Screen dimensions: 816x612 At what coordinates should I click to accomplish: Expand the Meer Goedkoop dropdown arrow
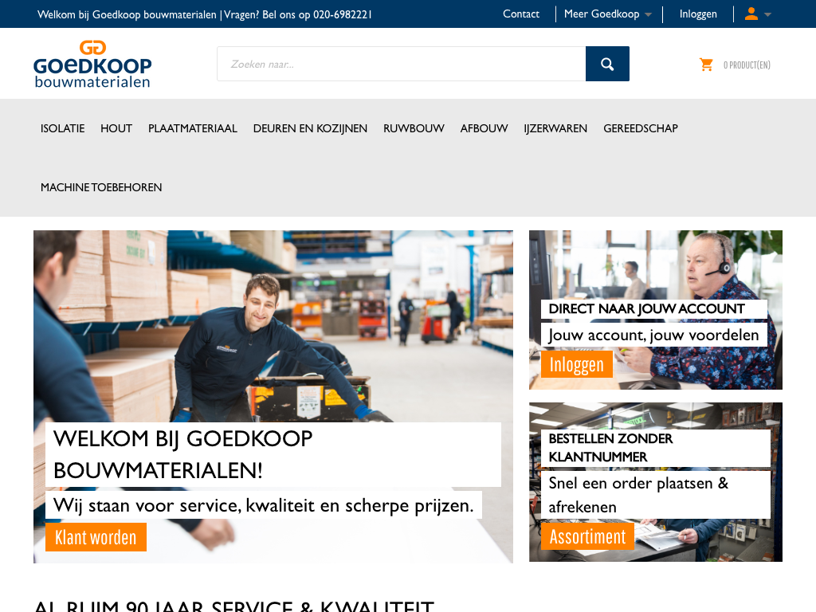648,14
